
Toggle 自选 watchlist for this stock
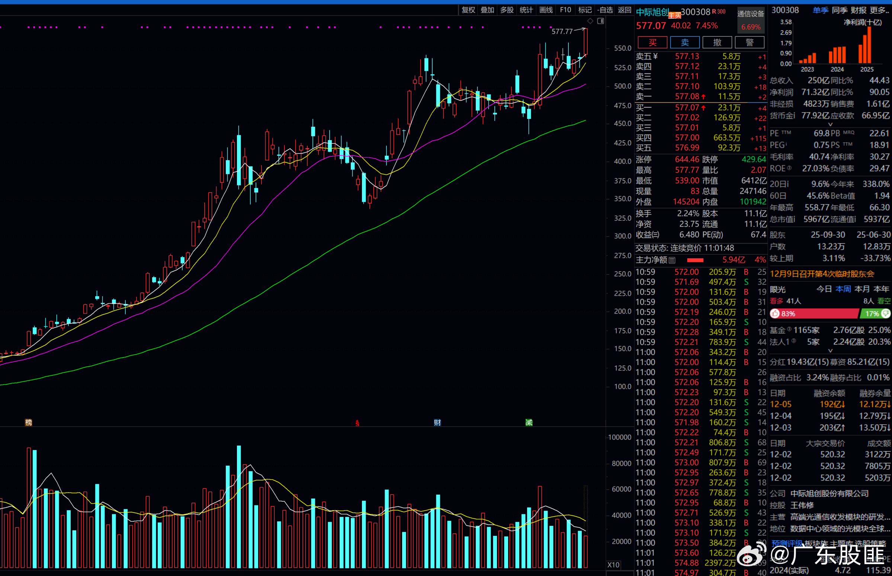605,10
